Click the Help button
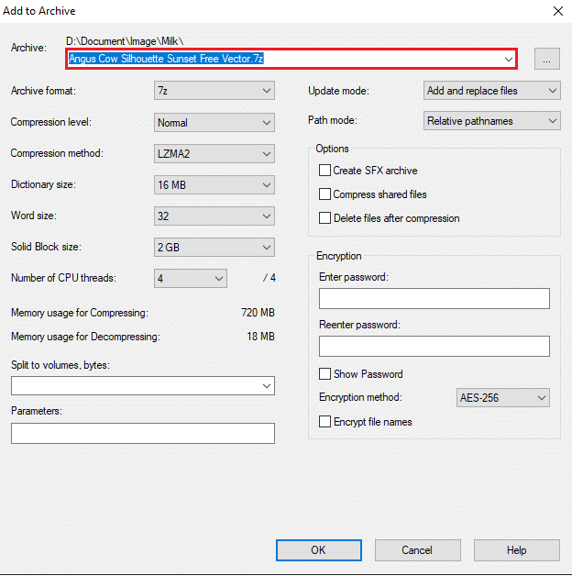Image resolution: width=572 pixels, height=576 pixels. [x=517, y=550]
